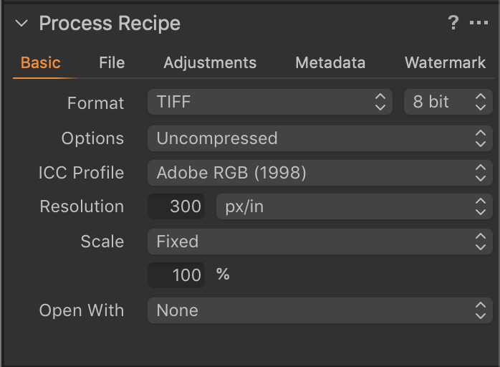Open the Metadata tab
Screen dimensions: 500x367
tap(330, 62)
